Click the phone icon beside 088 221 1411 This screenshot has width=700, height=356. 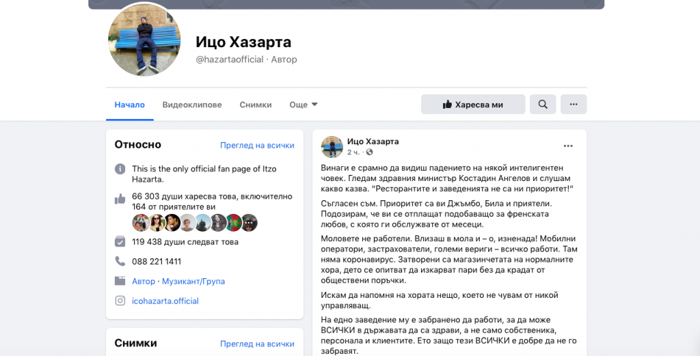[x=120, y=261]
